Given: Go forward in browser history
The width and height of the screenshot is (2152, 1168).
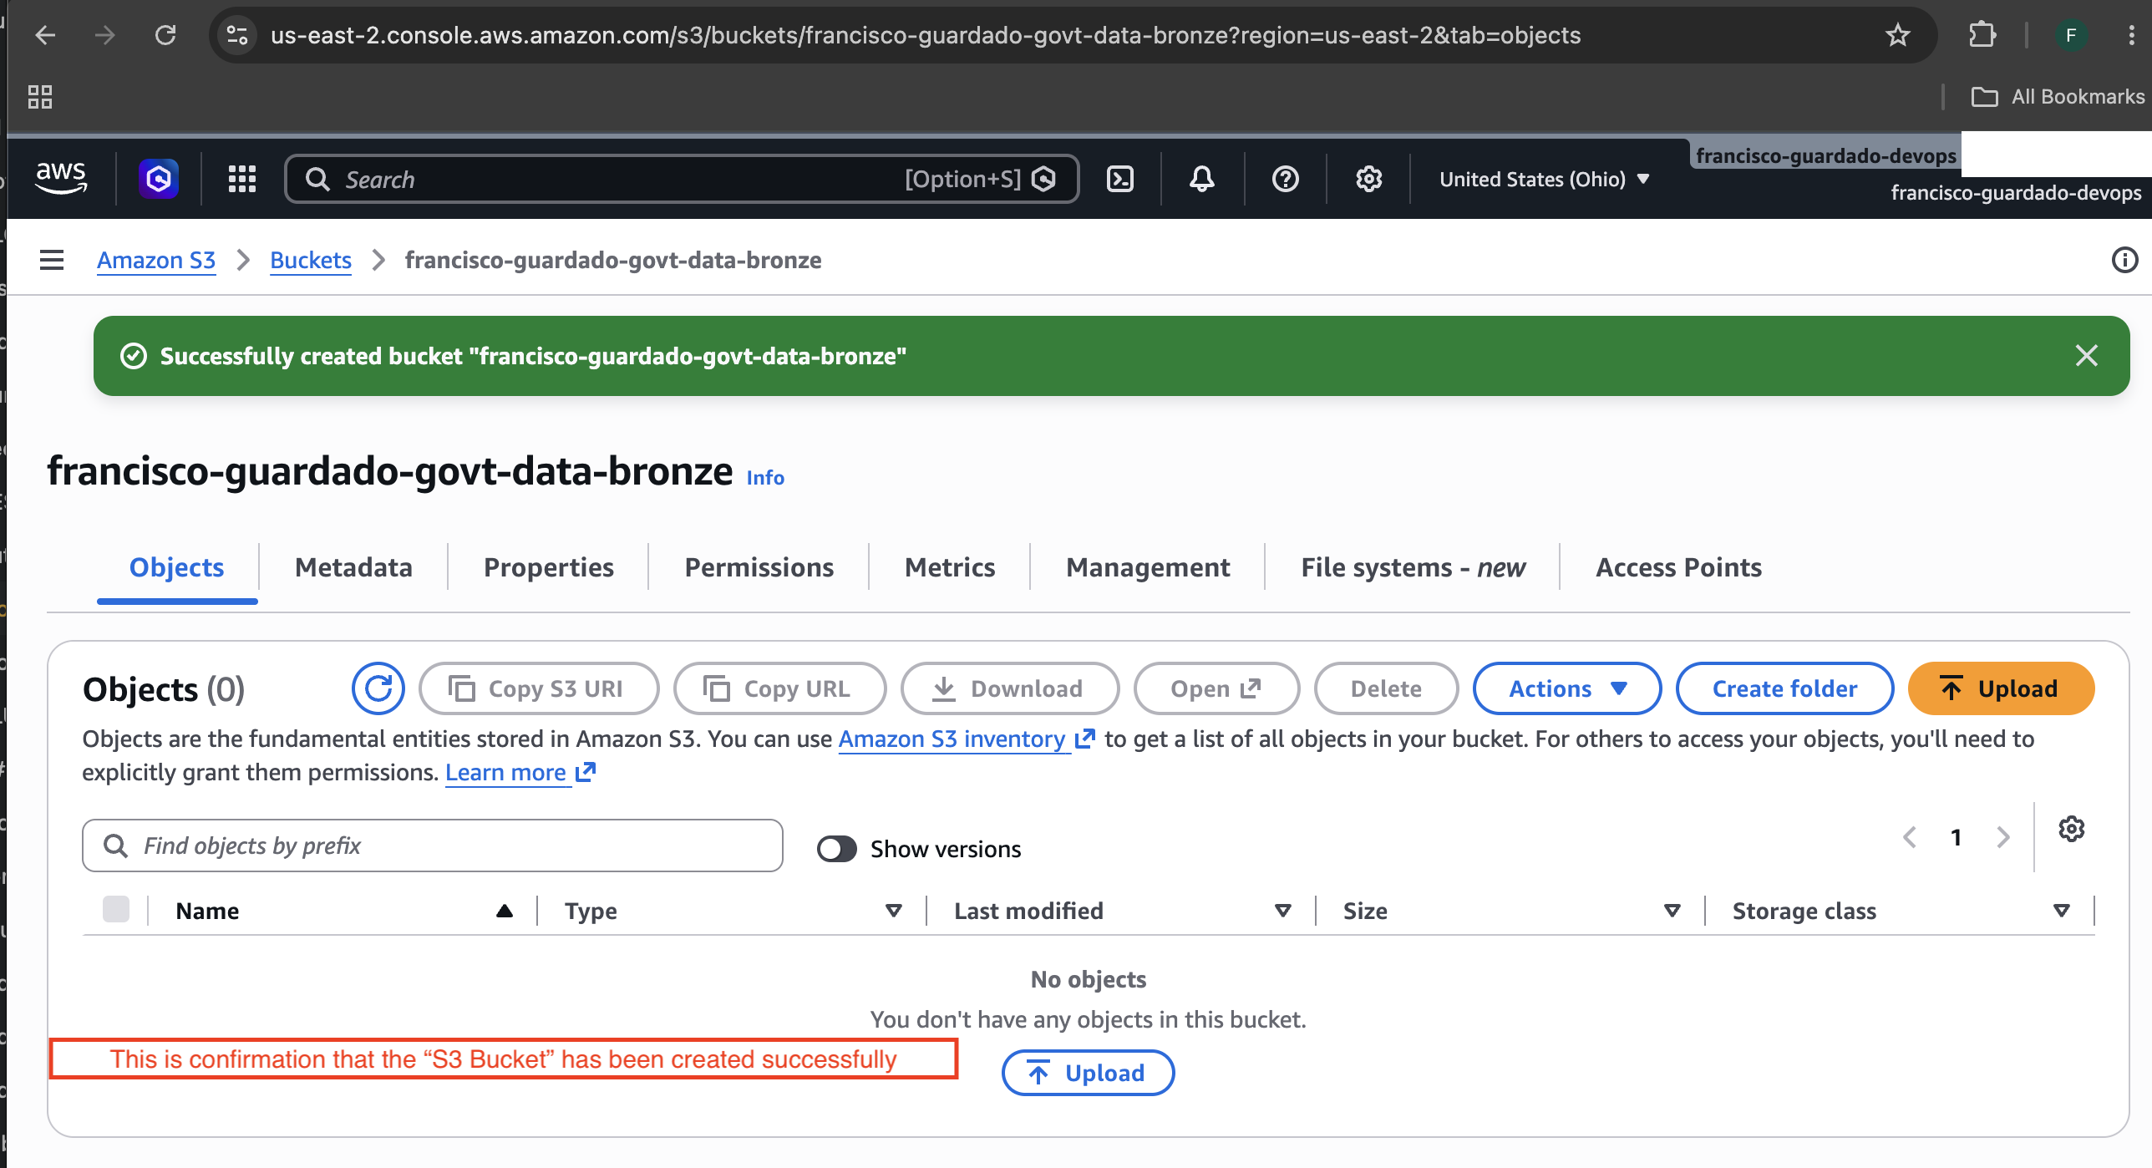Looking at the screenshot, I should pyautogui.click(x=104, y=35).
